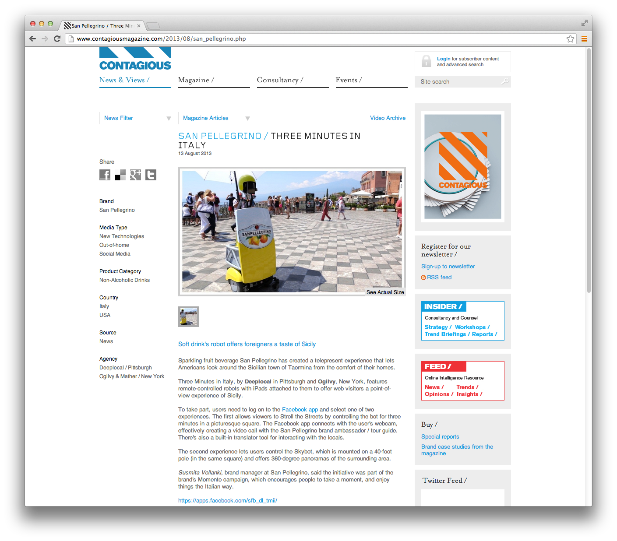Image resolution: width=617 pixels, height=541 pixels.
Task: Filter by Social Media type
Action: point(115,254)
